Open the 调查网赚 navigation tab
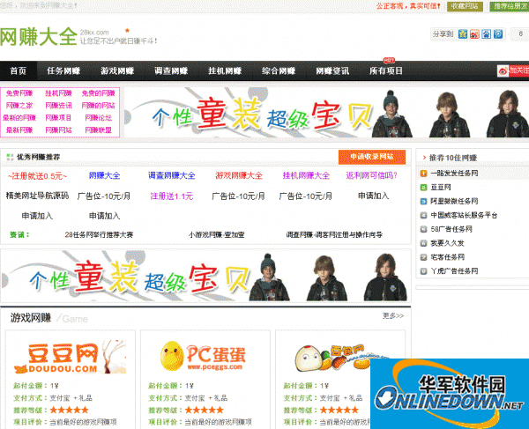This screenshot has height=429, width=529. point(171,70)
